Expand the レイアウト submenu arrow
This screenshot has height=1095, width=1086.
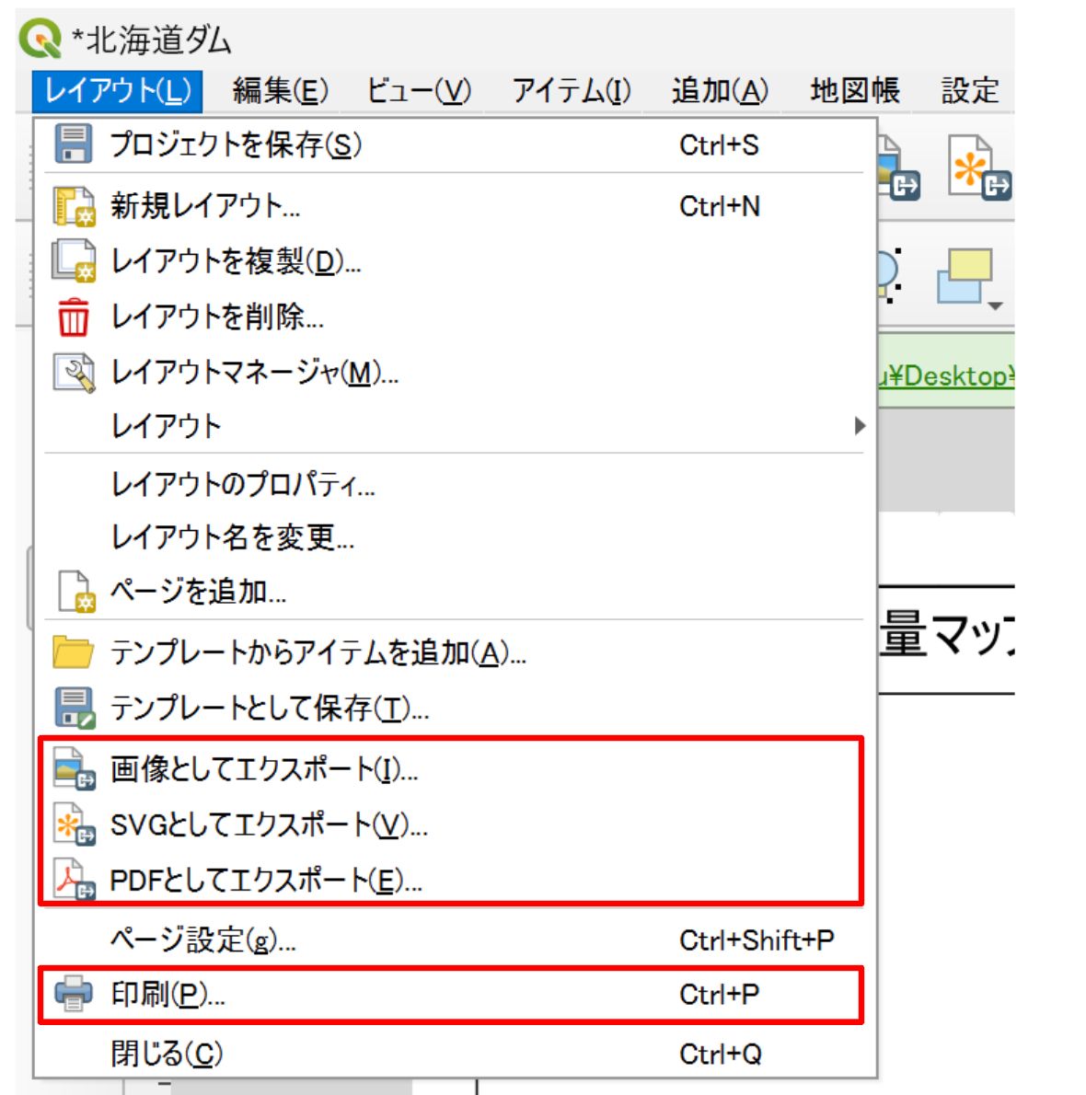click(860, 426)
